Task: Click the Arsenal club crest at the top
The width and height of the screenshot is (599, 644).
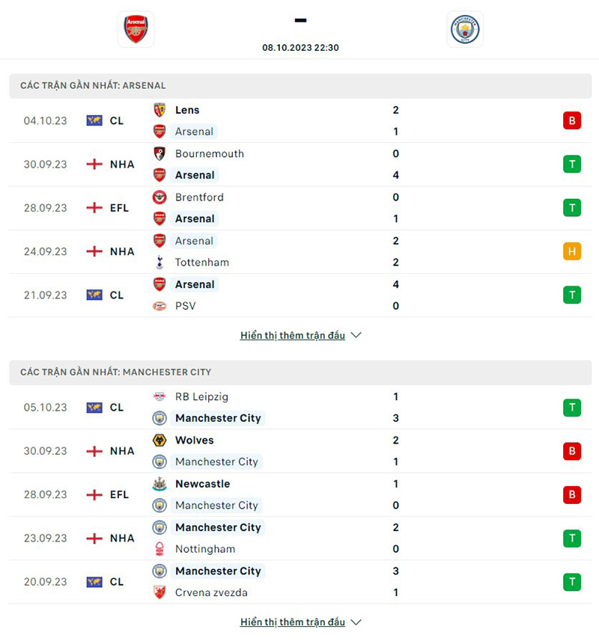Action: pos(136,28)
